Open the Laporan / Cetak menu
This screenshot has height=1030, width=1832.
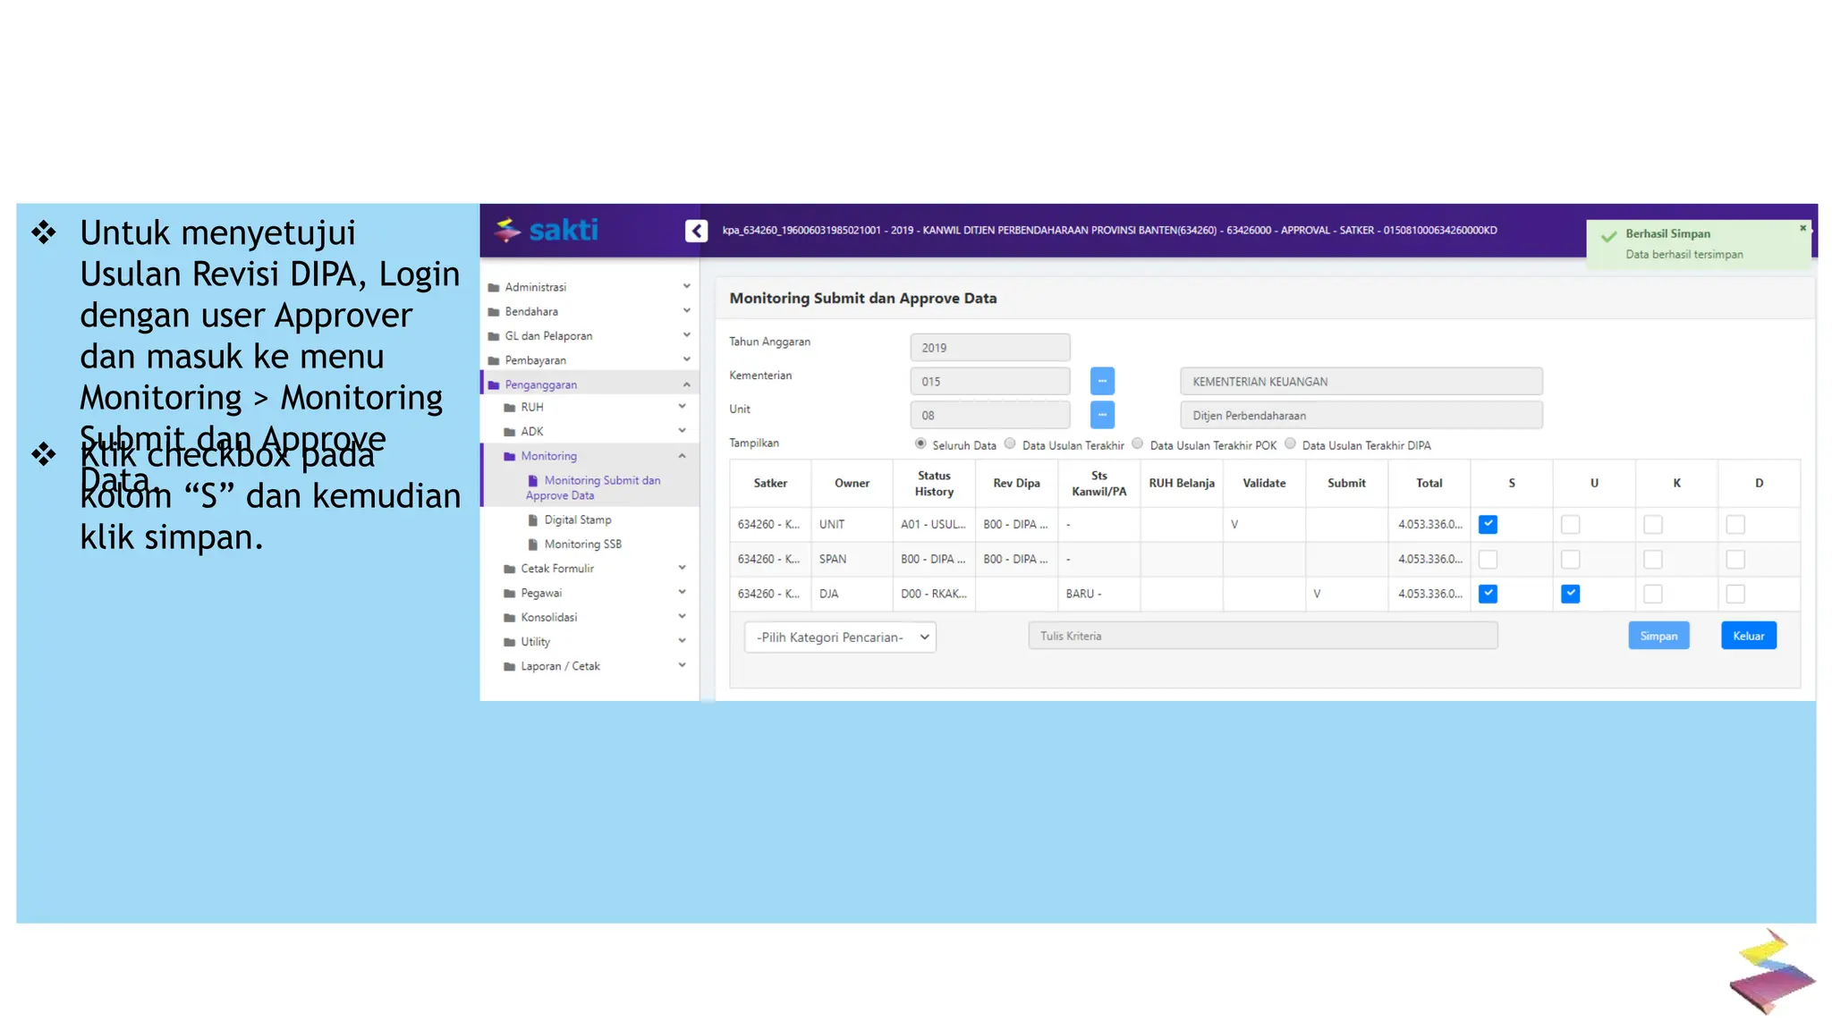[x=560, y=666]
